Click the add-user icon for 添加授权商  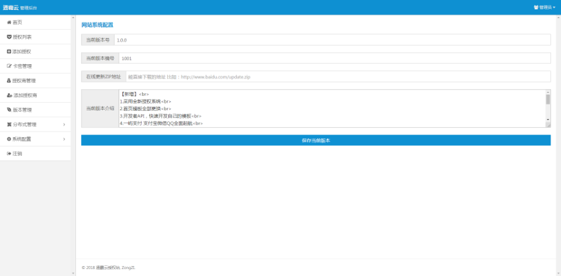pos(9,95)
